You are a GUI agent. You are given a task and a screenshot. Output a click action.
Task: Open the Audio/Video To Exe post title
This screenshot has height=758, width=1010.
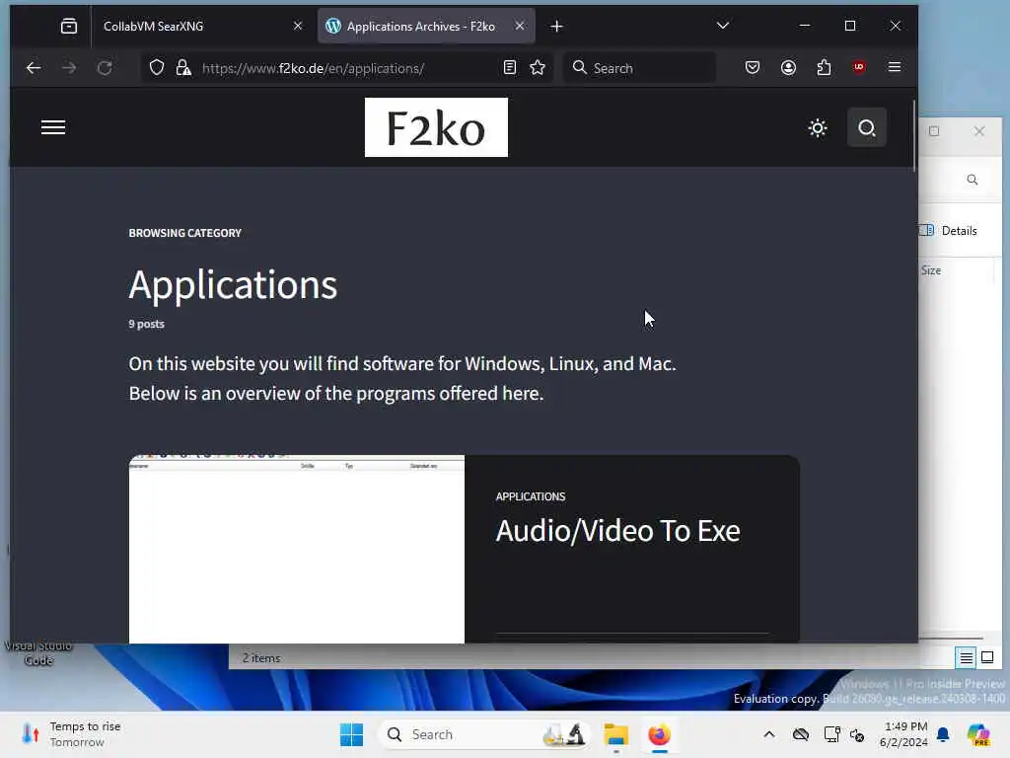[x=617, y=531]
